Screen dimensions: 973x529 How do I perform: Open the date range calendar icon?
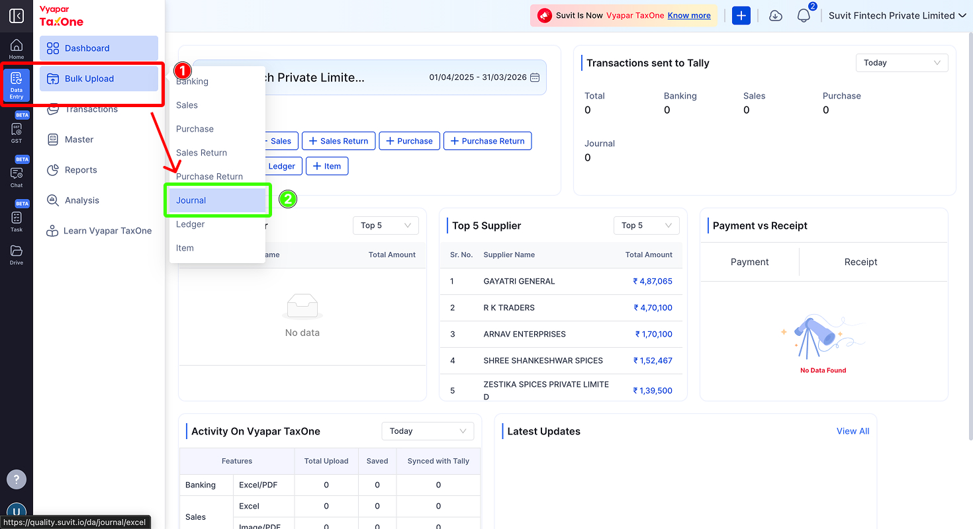pyautogui.click(x=535, y=77)
